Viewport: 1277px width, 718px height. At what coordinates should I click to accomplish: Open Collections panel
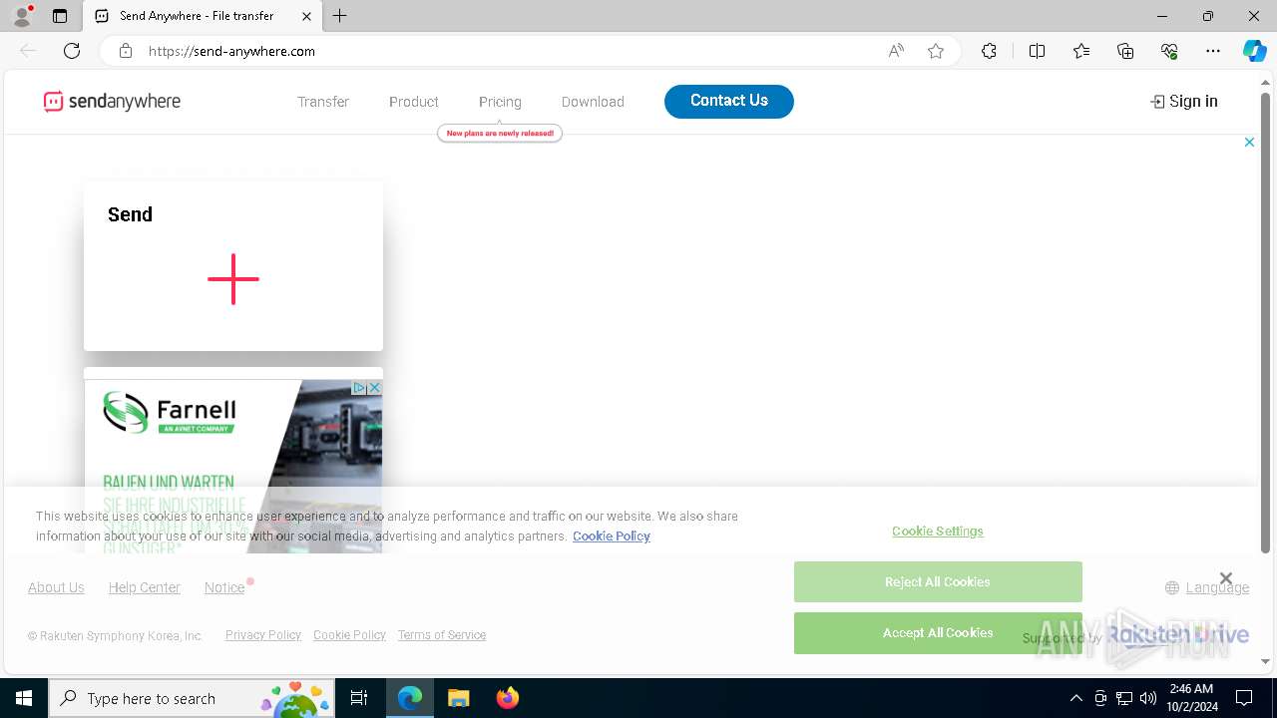pyautogui.click(x=1125, y=51)
